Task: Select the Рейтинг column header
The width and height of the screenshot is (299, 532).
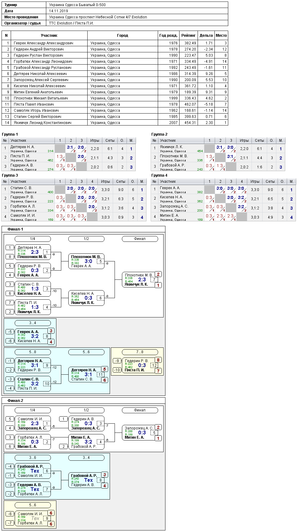Action: (x=188, y=36)
